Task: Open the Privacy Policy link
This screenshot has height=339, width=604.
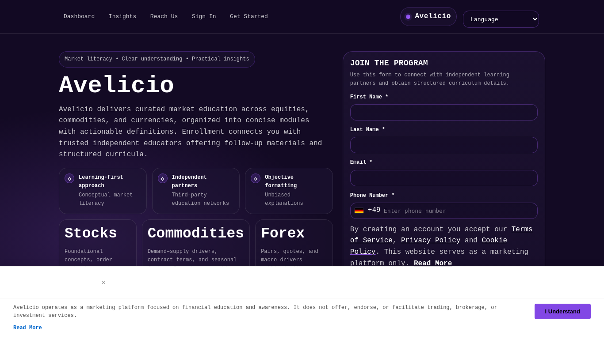Action: (x=431, y=241)
